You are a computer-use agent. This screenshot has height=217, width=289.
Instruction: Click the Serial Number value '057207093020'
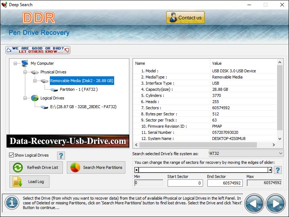pyautogui.click(x=225, y=132)
